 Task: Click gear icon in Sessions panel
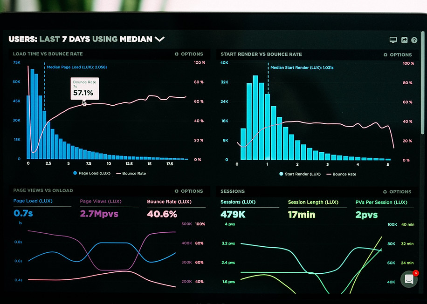click(x=385, y=192)
